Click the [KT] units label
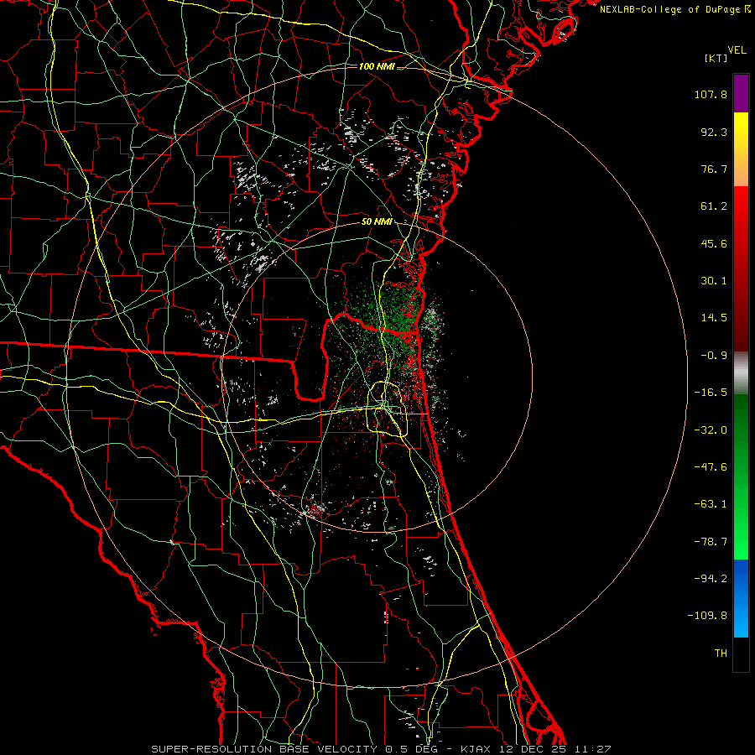This screenshot has height=755, width=755. pos(716,58)
